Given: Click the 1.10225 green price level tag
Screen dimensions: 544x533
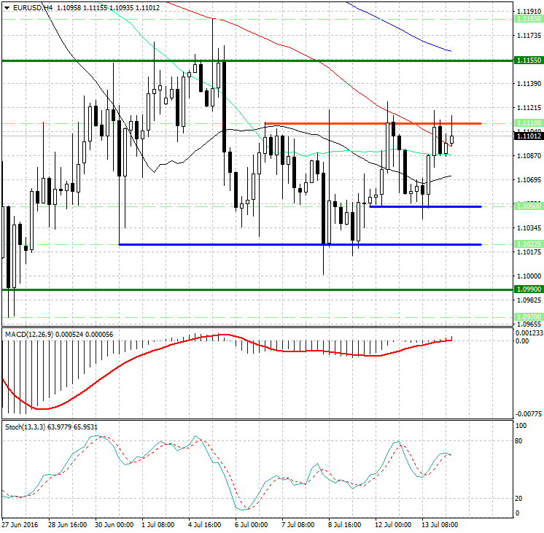Looking at the screenshot, I should pyautogui.click(x=529, y=244).
